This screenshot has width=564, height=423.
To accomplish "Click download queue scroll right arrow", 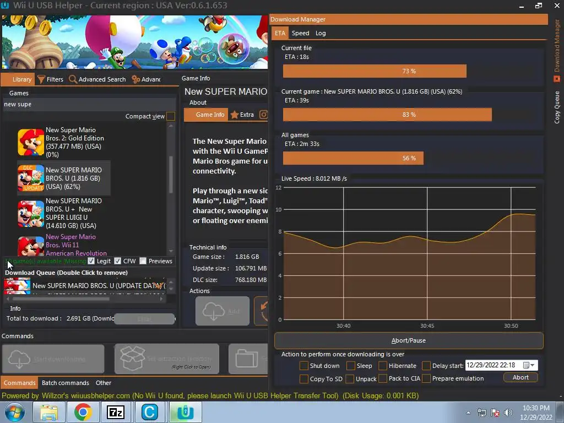I will (x=161, y=299).
